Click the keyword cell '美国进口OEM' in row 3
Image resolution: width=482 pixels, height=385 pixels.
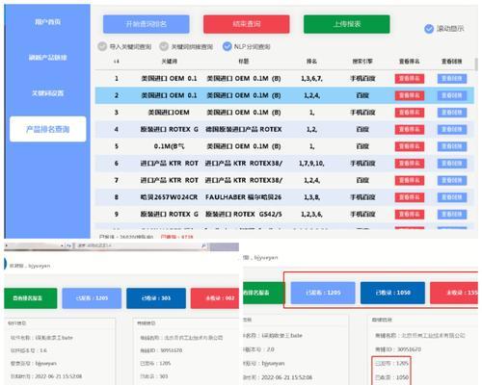(169, 113)
